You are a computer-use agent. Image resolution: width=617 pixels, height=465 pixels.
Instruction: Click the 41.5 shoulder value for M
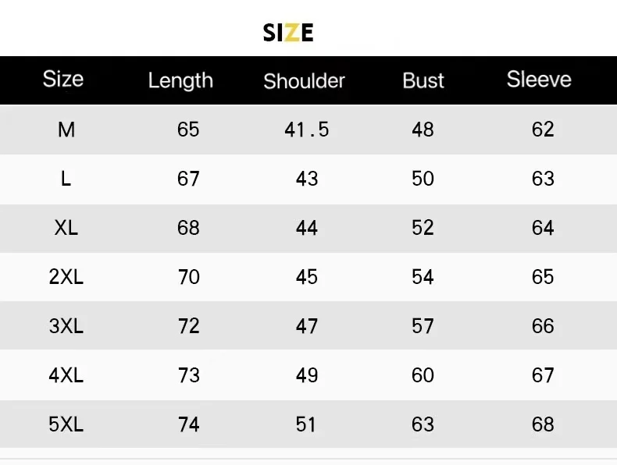click(307, 130)
